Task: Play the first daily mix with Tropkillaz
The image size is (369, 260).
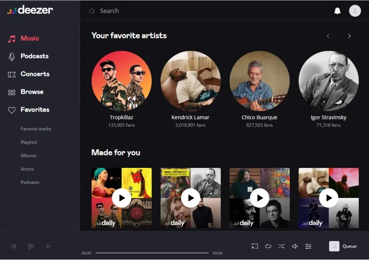Action: click(122, 198)
